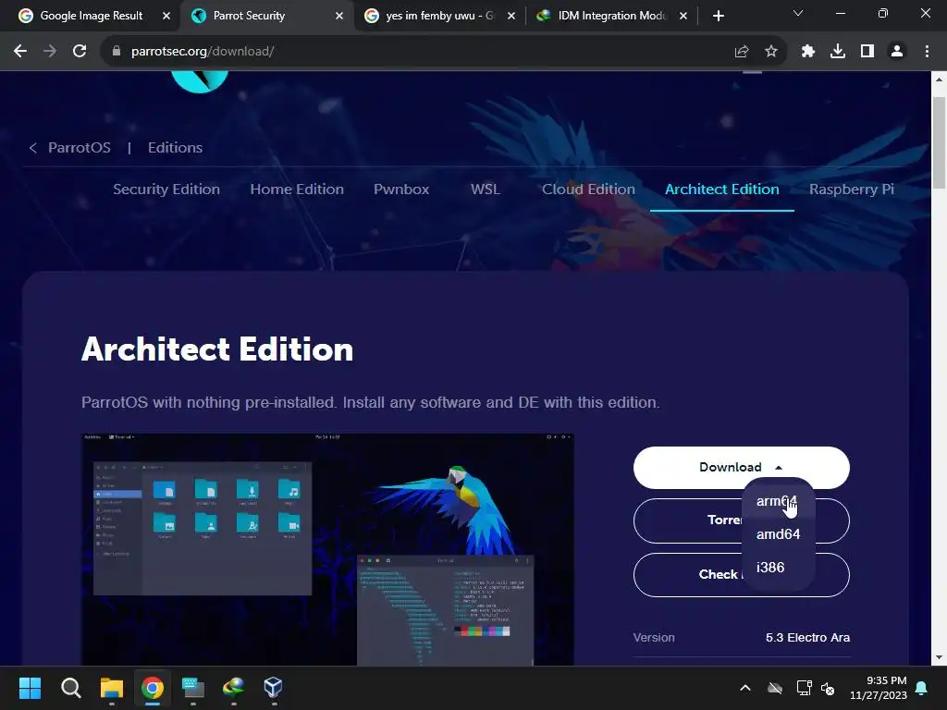Share this page via share icon
This screenshot has width=947, height=710.
(742, 52)
